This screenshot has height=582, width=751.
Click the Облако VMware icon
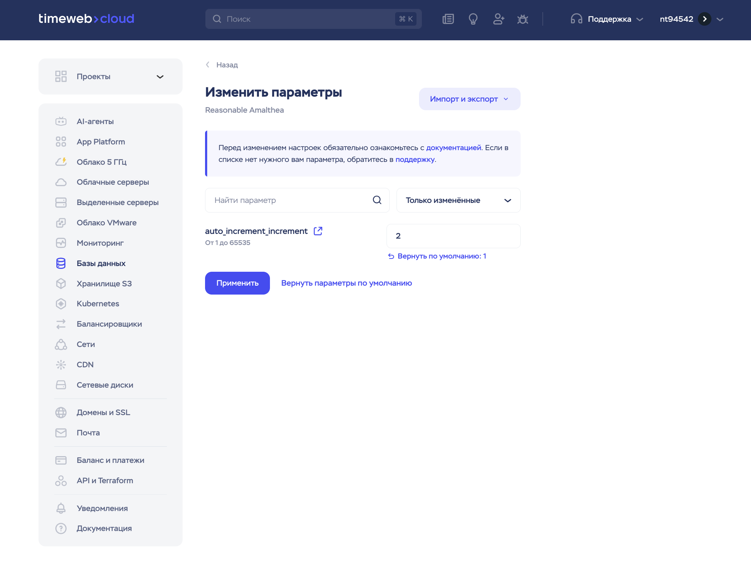[x=61, y=223]
